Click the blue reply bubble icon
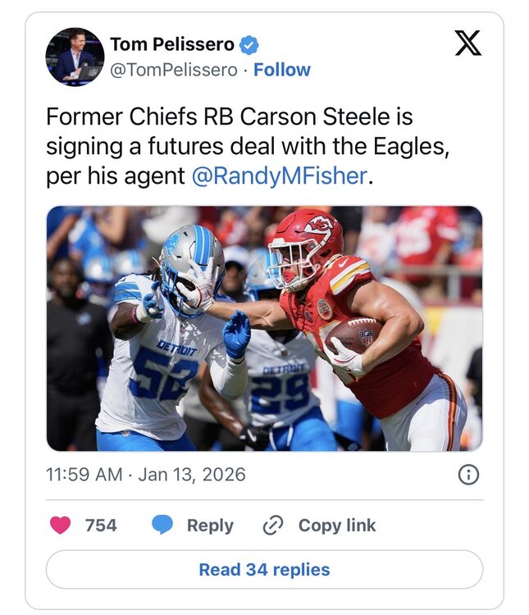 (x=162, y=526)
